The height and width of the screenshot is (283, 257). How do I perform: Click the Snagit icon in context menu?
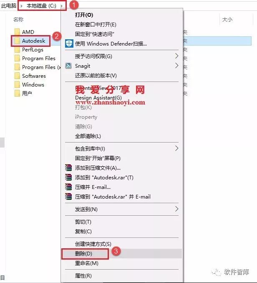[68, 66]
